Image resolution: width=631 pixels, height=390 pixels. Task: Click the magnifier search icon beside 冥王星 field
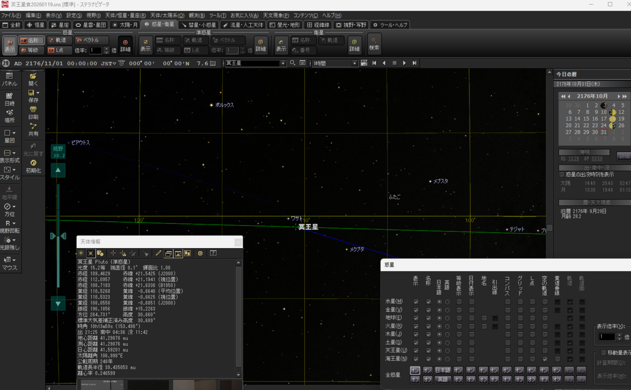292,63
